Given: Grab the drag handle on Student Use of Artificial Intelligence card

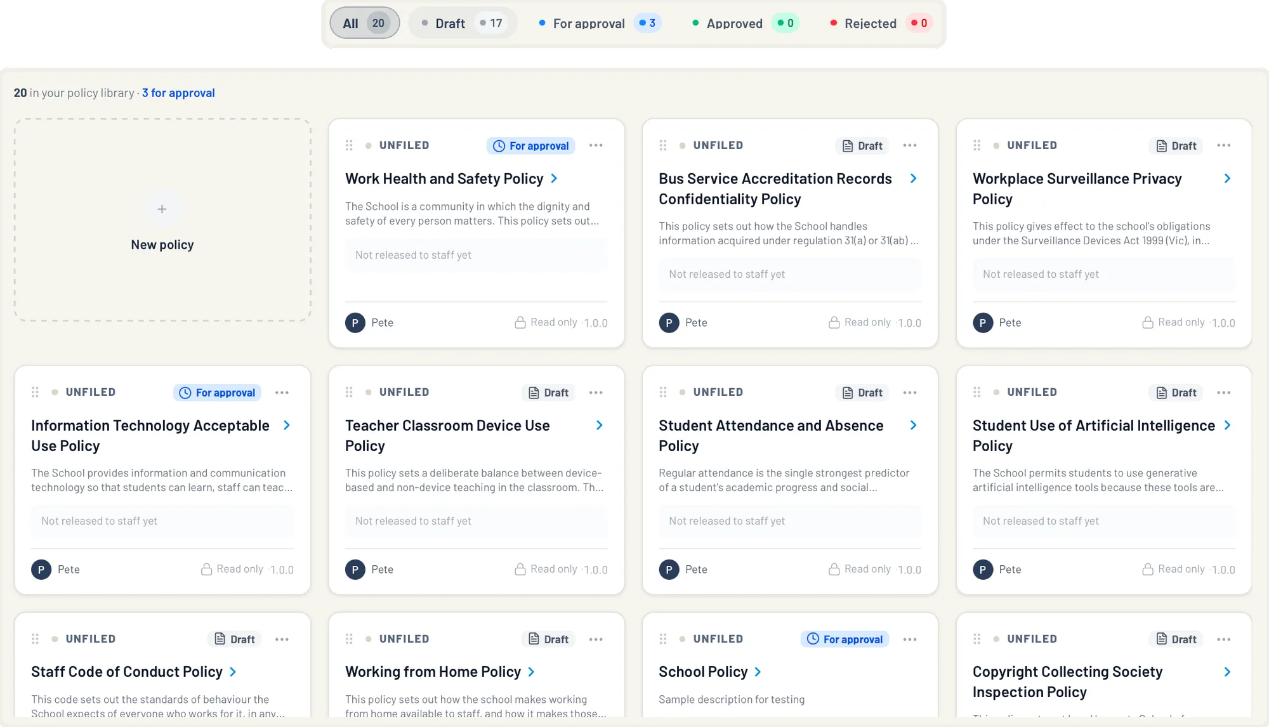Looking at the screenshot, I should 977,392.
